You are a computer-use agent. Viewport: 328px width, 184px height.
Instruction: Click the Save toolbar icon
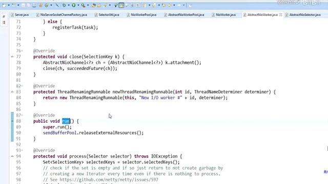tap(23, 6)
